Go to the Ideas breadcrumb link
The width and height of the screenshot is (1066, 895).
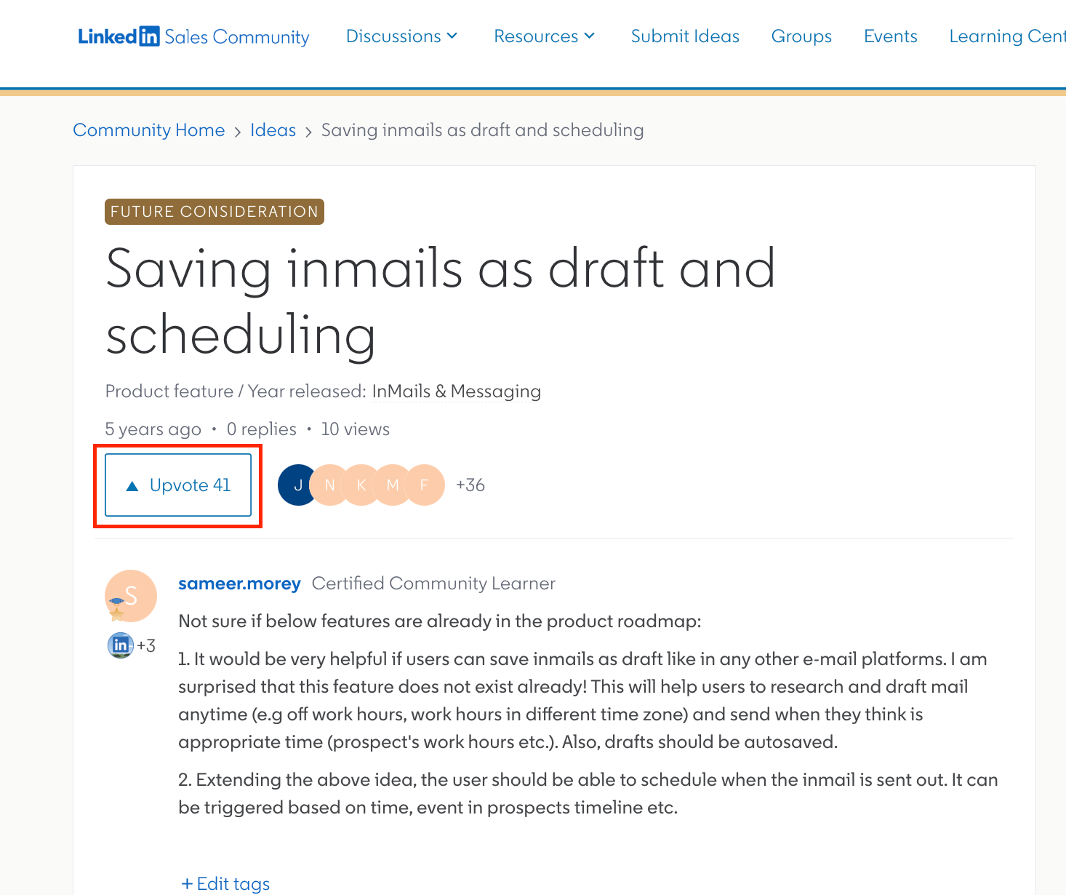tap(273, 130)
